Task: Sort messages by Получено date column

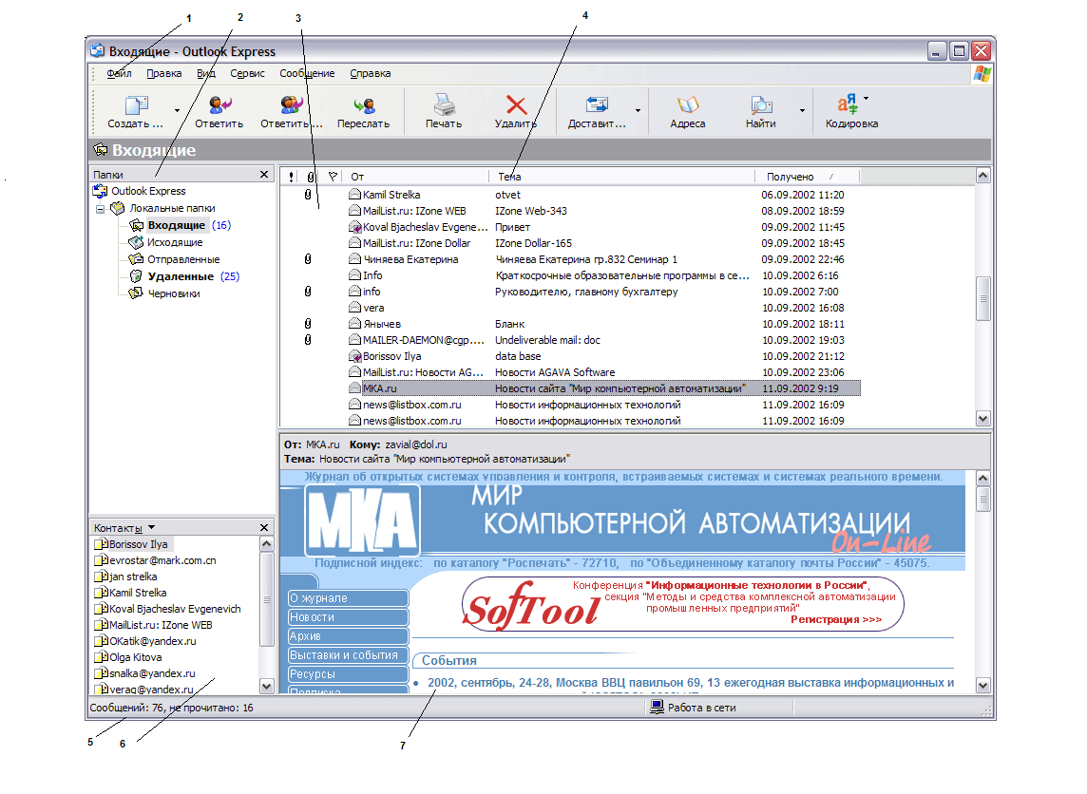Action: [x=807, y=177]
